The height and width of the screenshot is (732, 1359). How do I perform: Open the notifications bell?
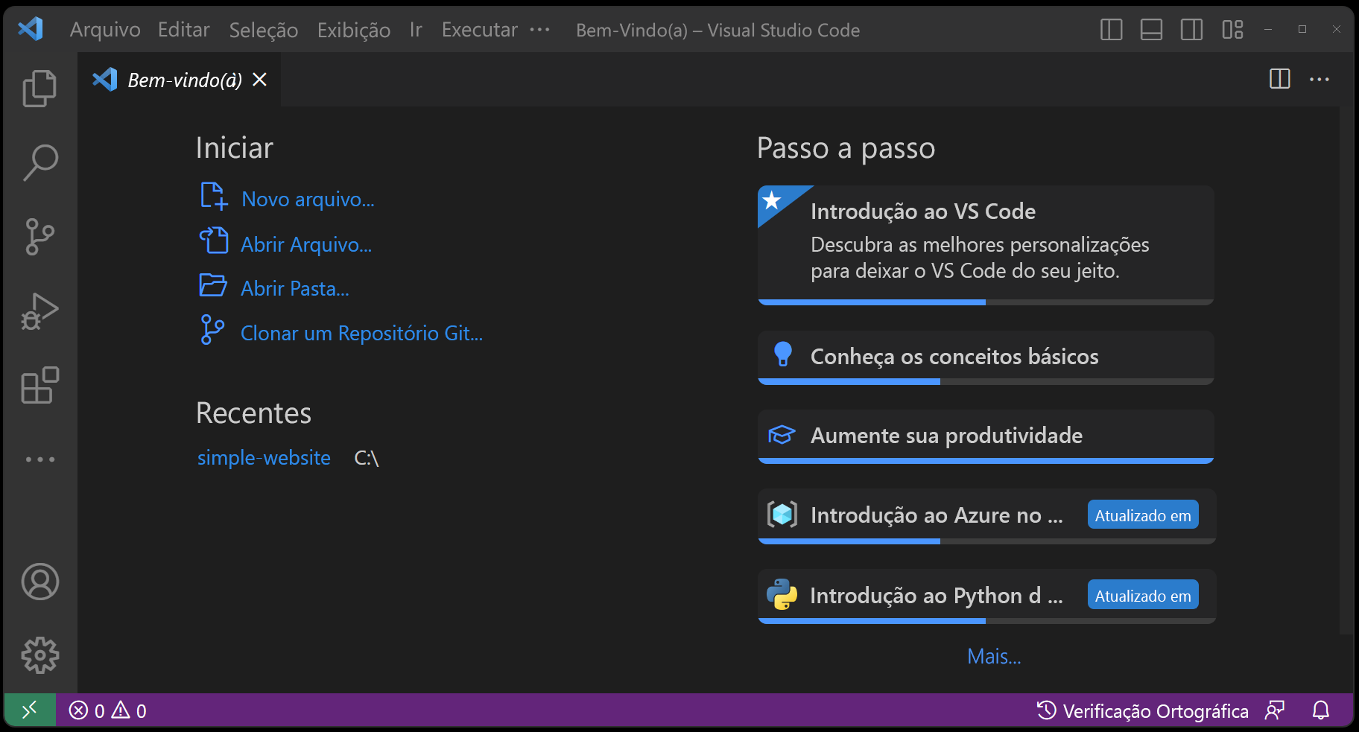tap(1320, 710)
